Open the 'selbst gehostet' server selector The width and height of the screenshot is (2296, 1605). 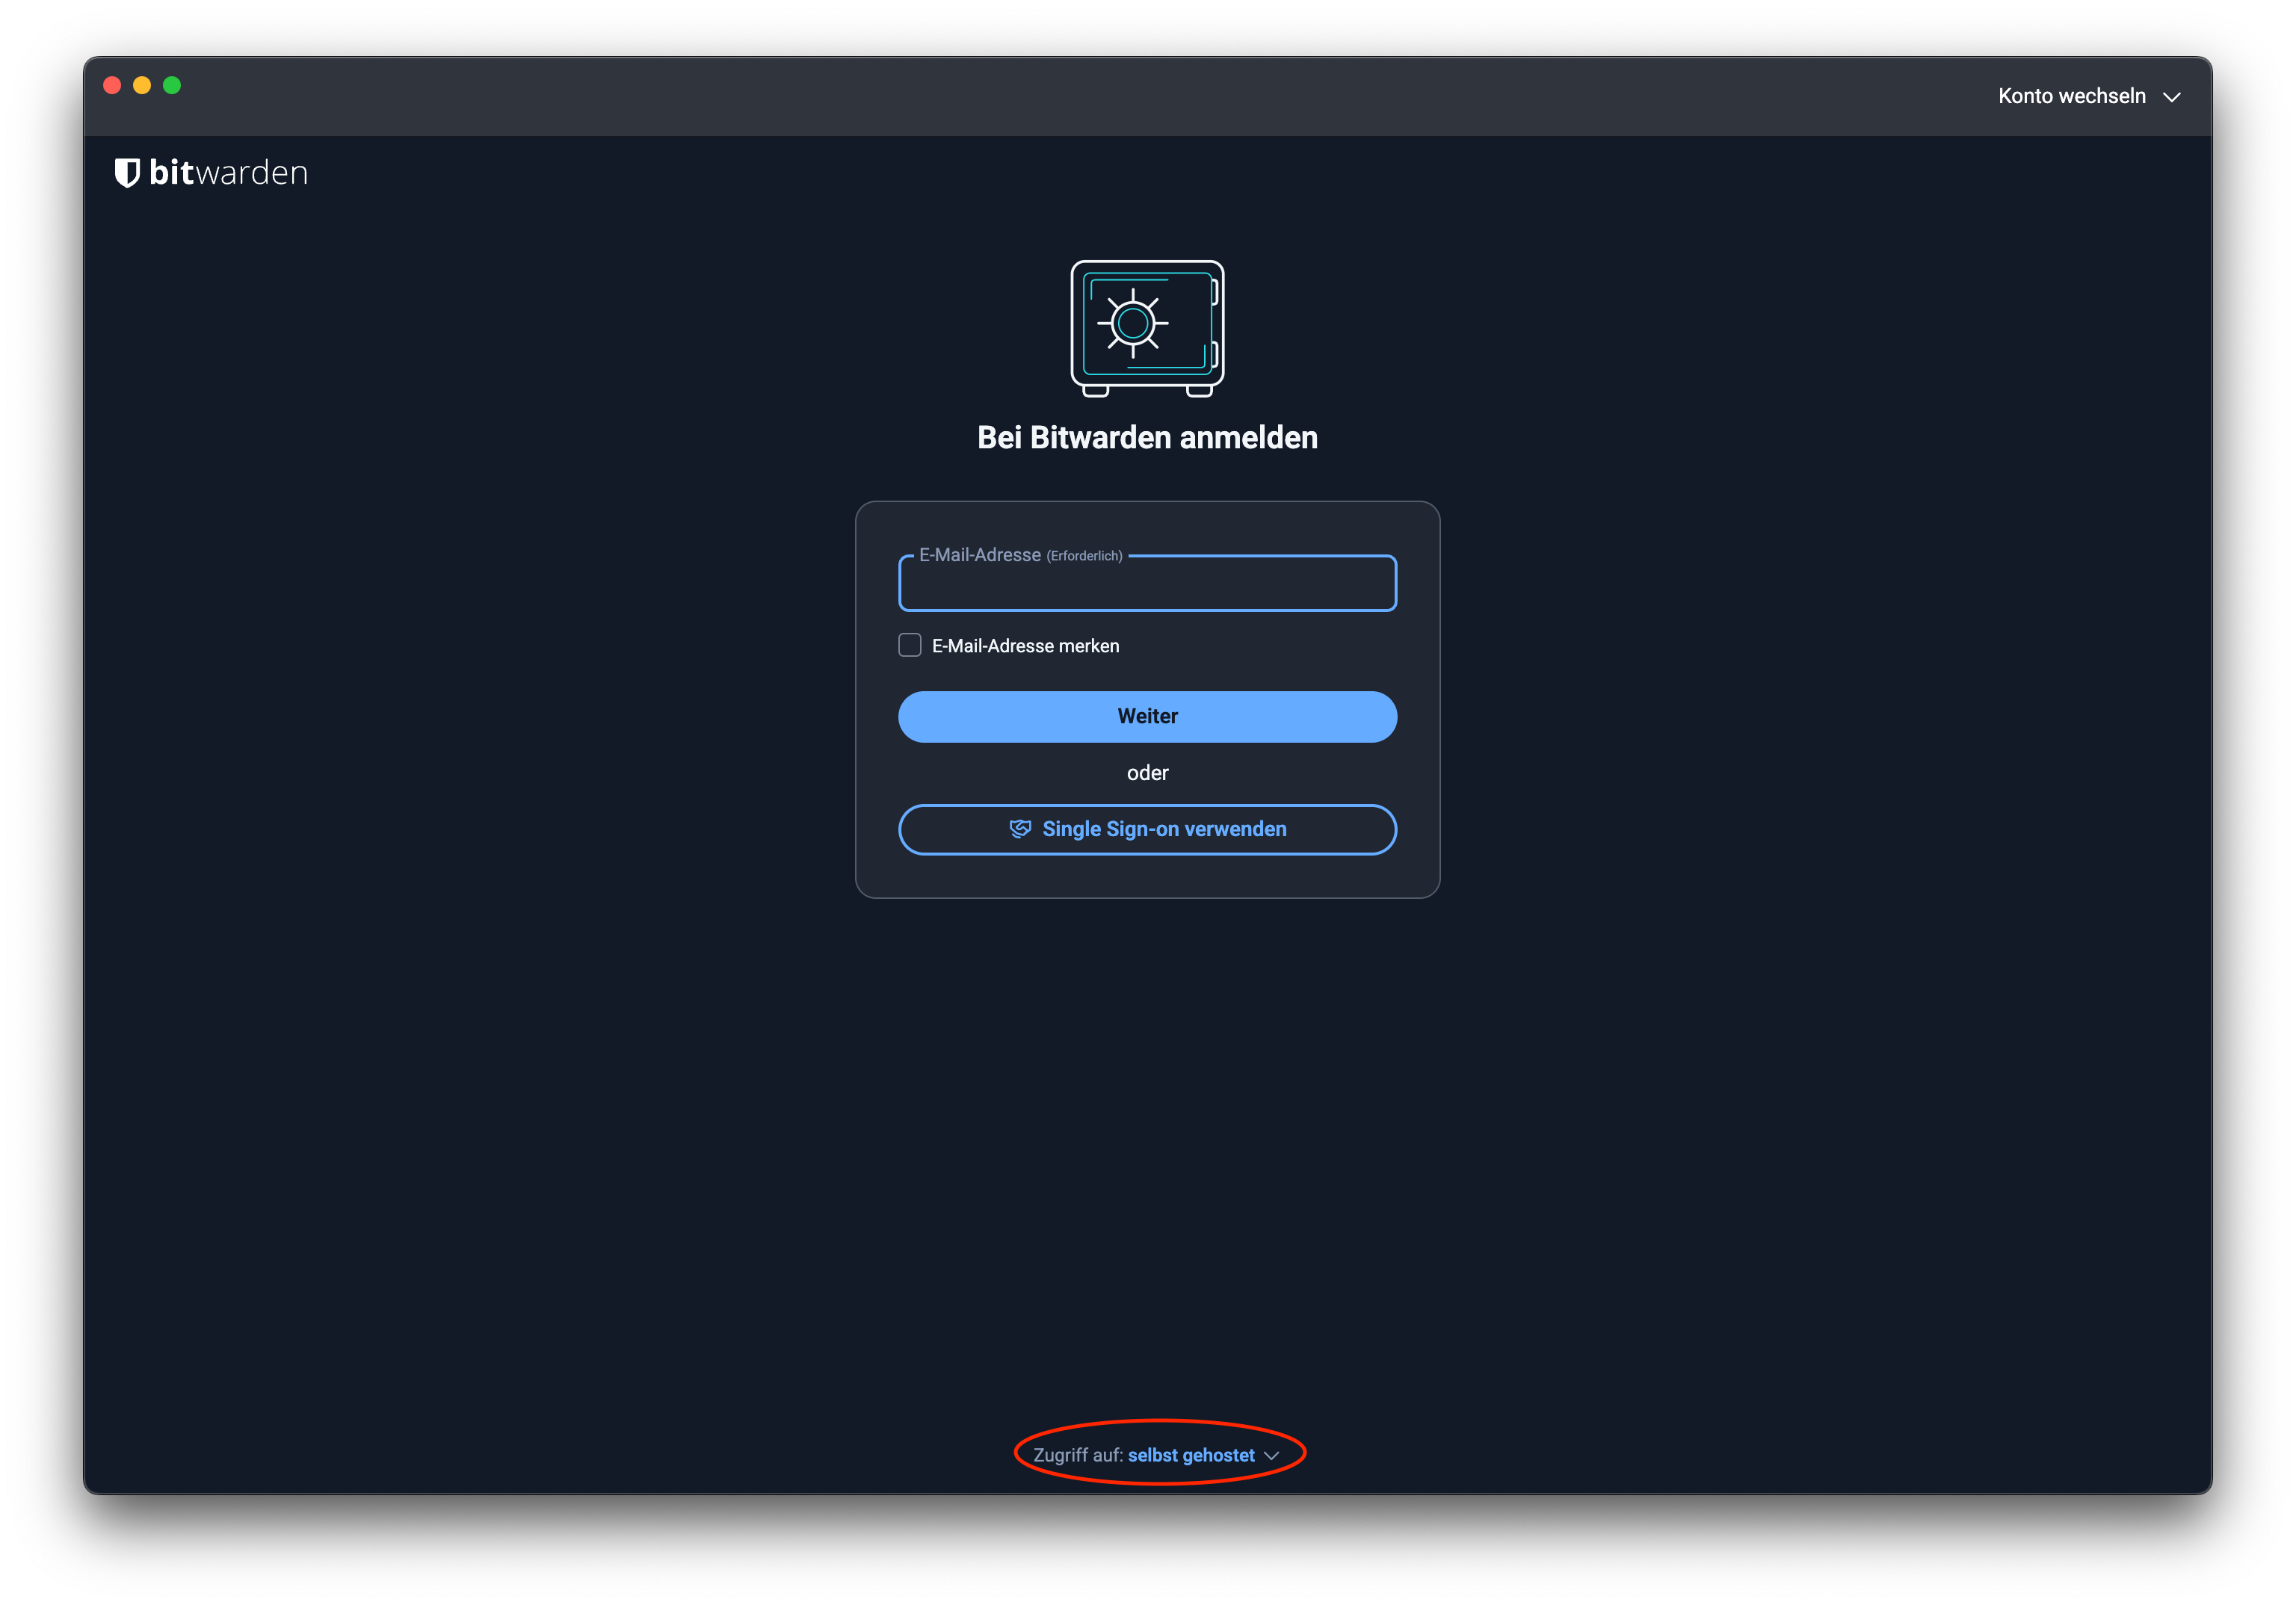click(x=1190, y=1455)
